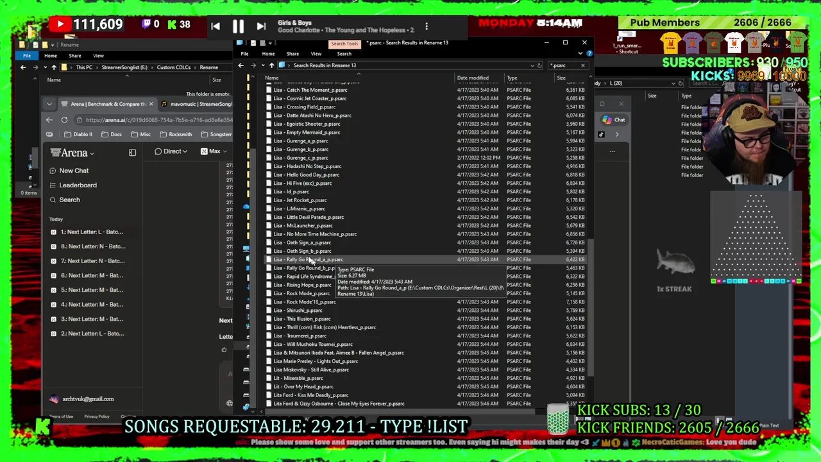Close the Arena browser tab
The width and height of the screenshot is (821, 462).
151,104
